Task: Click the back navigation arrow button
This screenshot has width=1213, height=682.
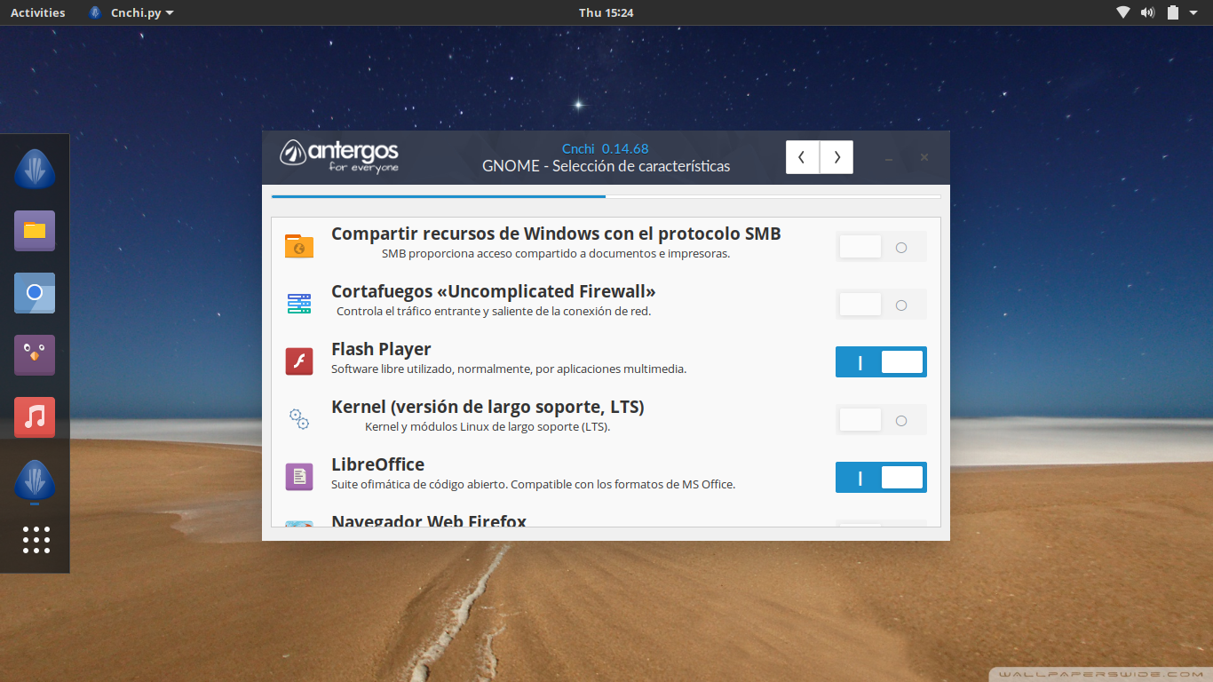Action: [x=802, y=156]
